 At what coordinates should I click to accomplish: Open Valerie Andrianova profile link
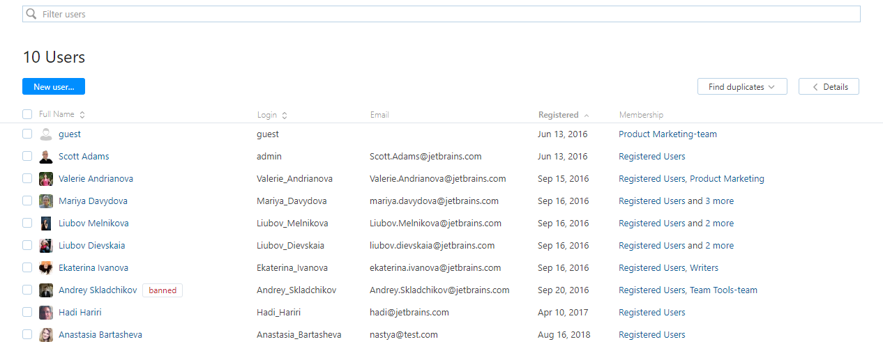[96, 179]
